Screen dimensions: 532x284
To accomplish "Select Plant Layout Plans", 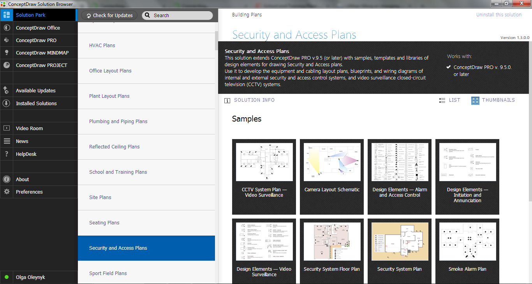I will click(146, 96).
